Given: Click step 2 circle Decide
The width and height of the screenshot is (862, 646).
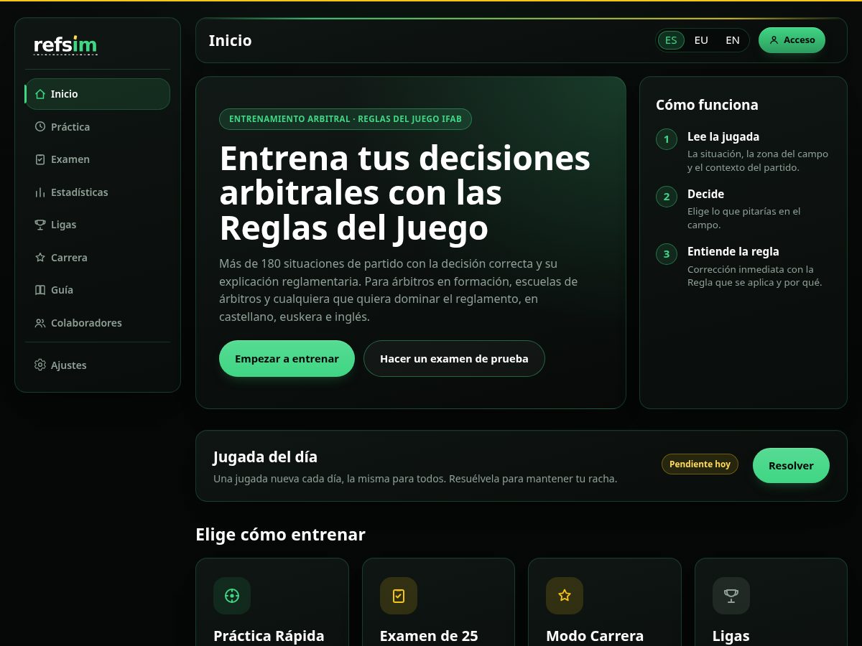Looking at the screenshot, I should coord(667,197).
